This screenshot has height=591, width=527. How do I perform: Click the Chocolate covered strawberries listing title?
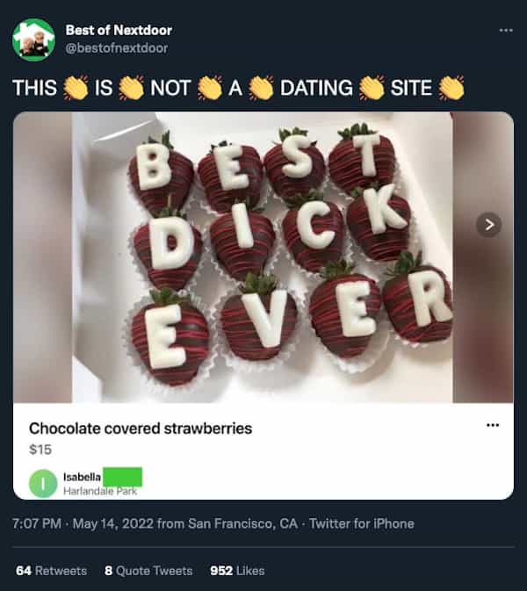point(141,429)
